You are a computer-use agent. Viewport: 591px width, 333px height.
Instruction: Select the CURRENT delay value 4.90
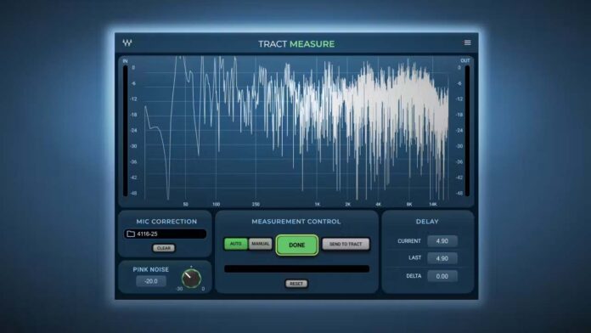(442, 241)
